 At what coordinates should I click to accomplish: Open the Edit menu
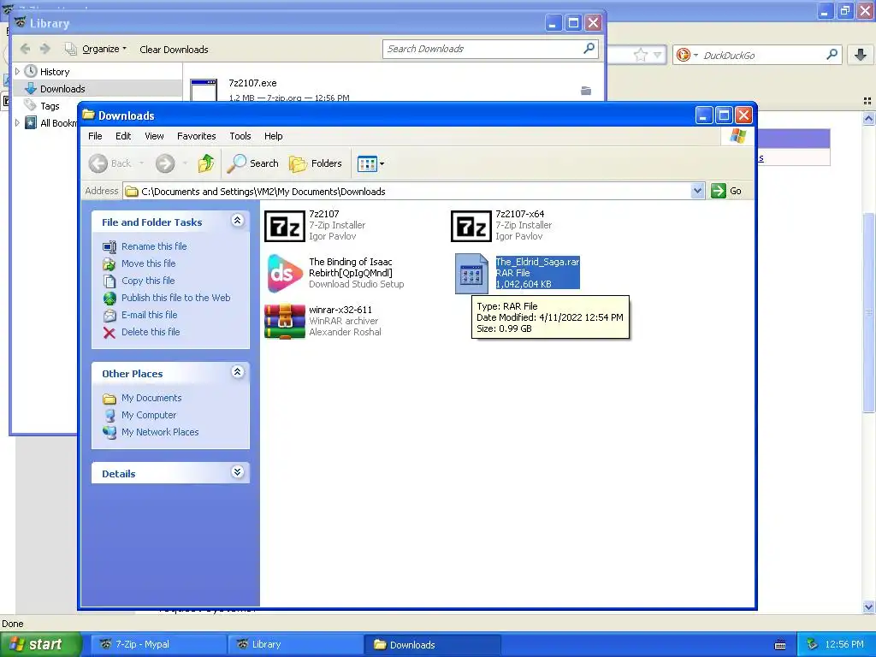[x=123, y=136]
